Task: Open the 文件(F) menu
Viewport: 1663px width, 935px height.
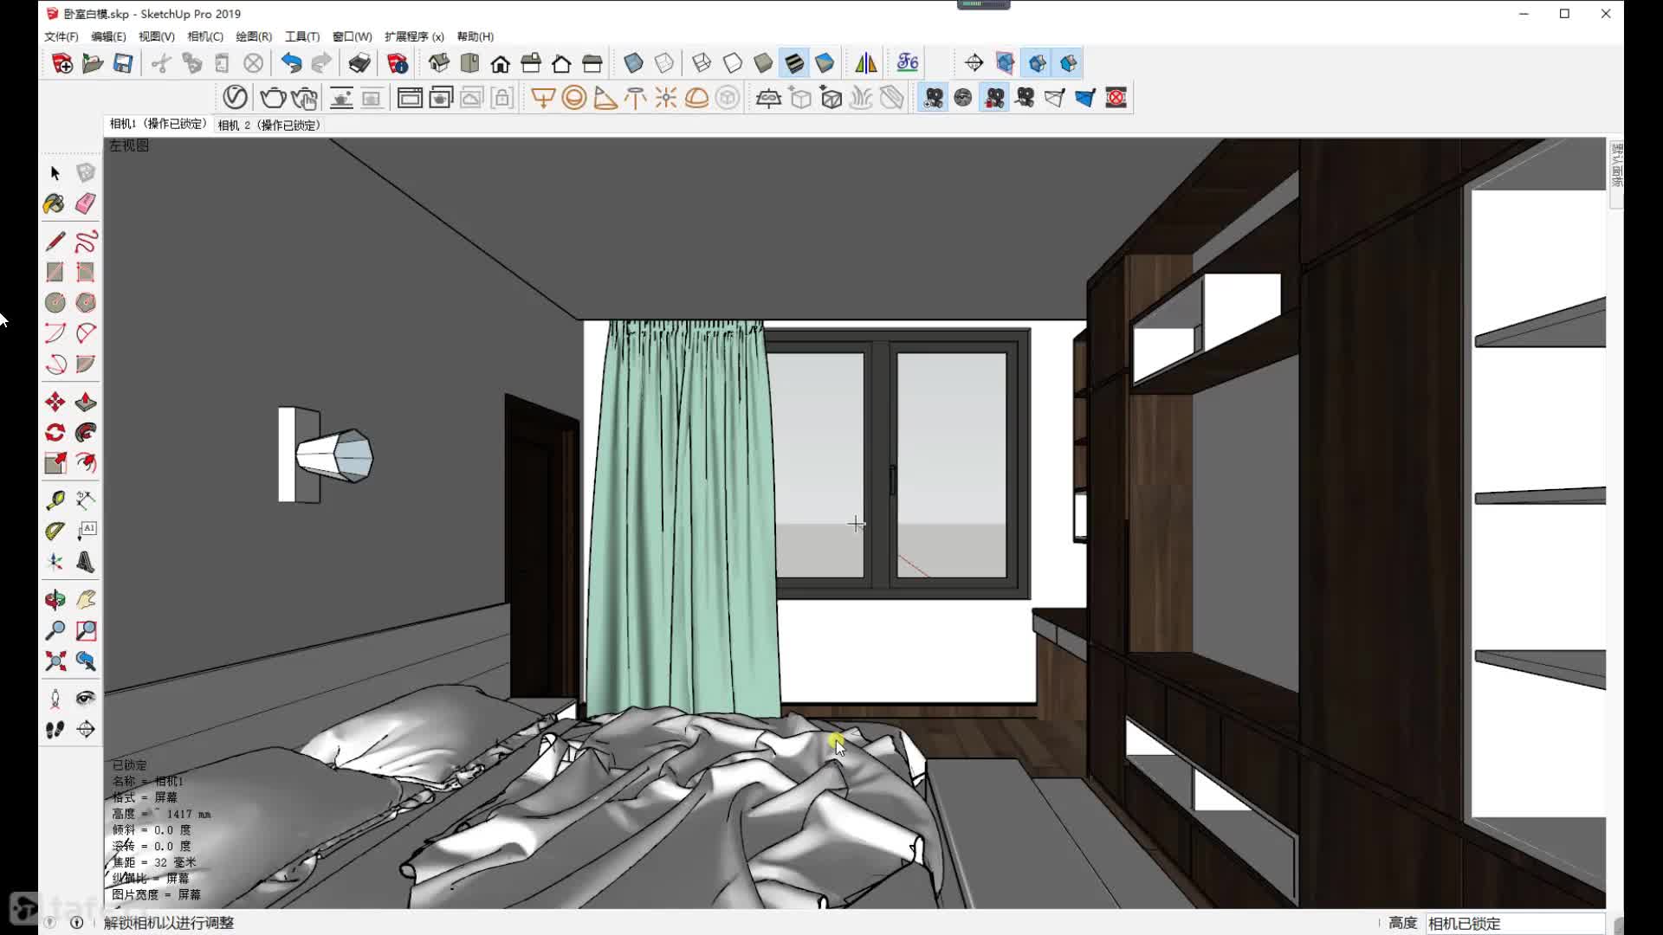Action: pos(61,36)
